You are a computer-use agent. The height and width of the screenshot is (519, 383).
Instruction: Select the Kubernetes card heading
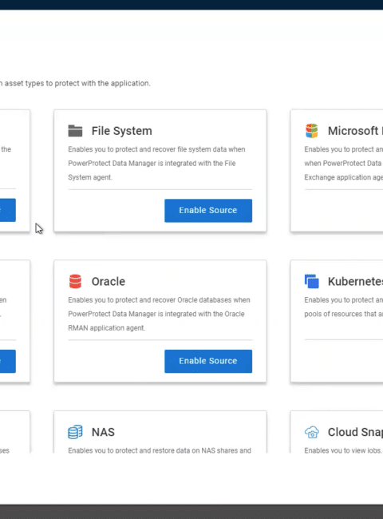coord(355,281)
